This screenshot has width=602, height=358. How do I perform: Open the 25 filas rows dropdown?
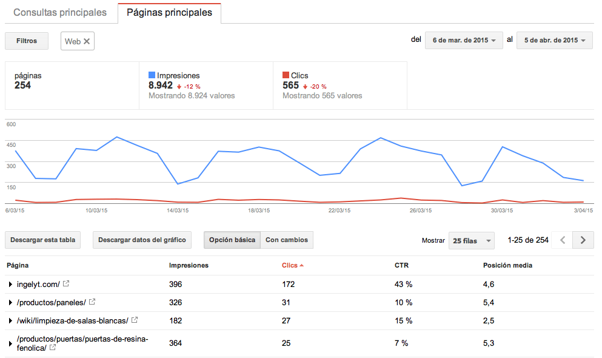pyautogui.click(x=471, y=241)
